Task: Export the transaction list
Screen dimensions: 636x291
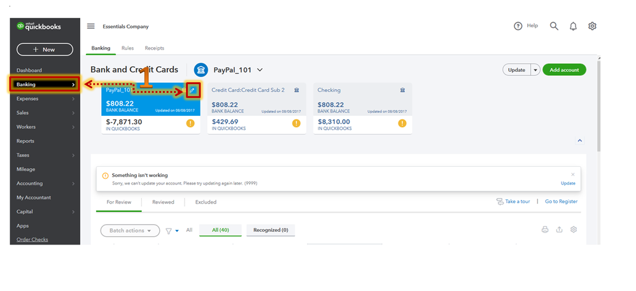Action: tap(560, 230)
